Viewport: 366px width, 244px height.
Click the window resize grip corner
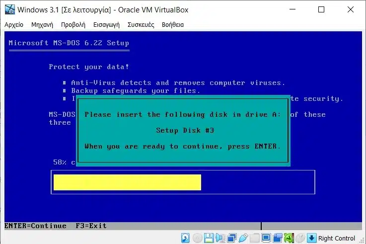pos(362,240)
